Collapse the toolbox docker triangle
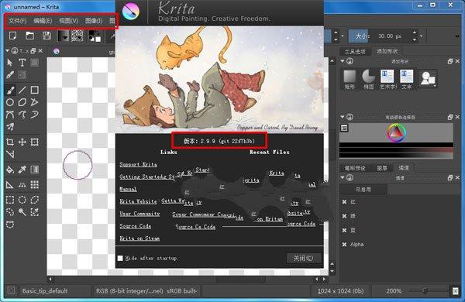Image resolution: width=465 pixels, height=302 pixels. (x=7, y=51)
